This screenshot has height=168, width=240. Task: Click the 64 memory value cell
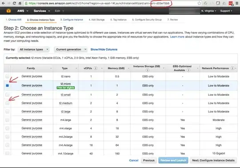[x=117, y=145]
